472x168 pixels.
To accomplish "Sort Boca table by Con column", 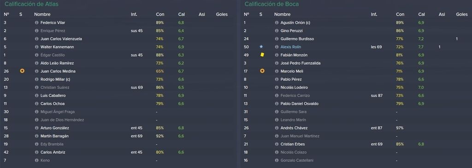I will point(400,14).
